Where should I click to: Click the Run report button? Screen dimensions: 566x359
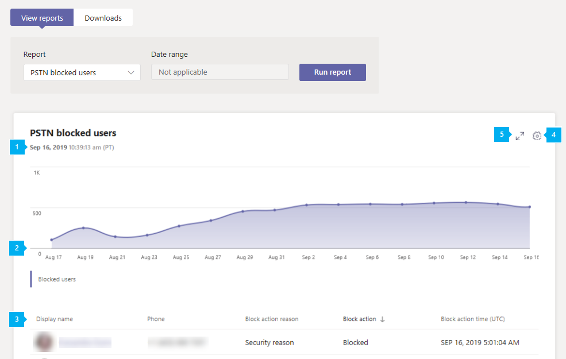click(333, 72)
